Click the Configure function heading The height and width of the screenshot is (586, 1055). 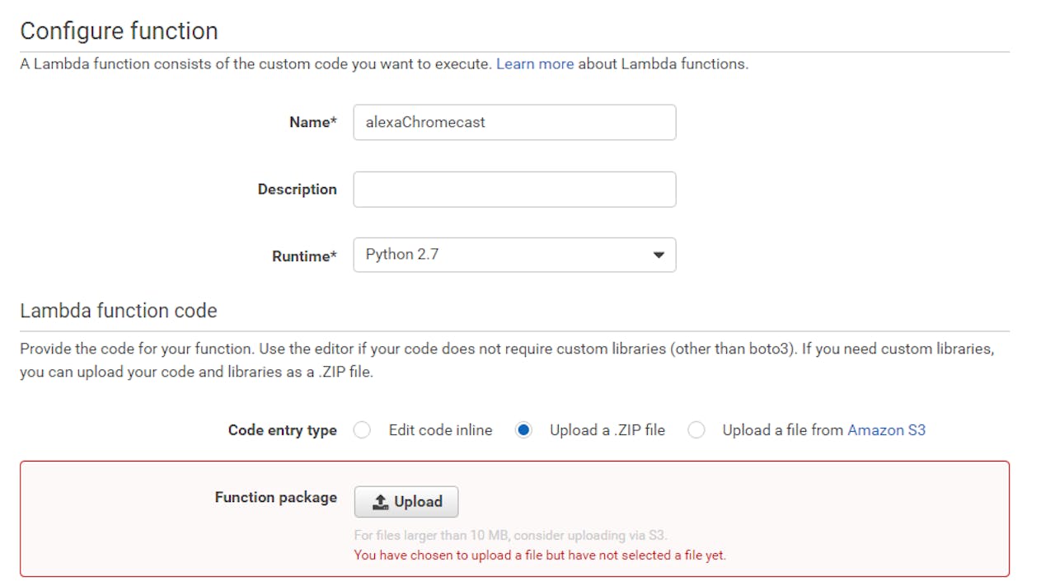[x=119, y=31]
